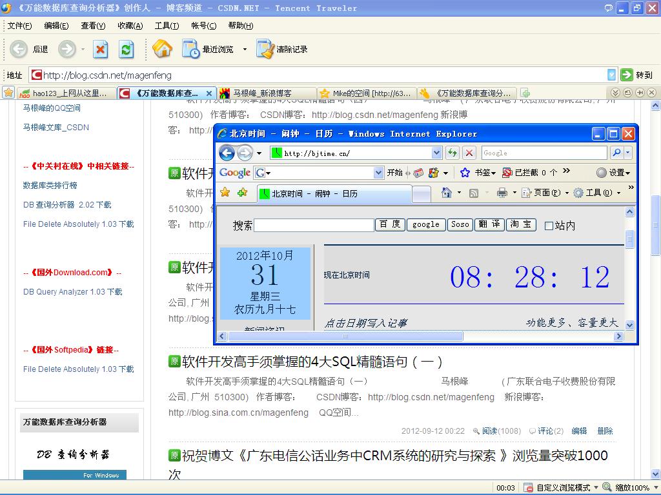
Task: Open the Home page icon in Traveler toolbar
Action: point(162,48)
